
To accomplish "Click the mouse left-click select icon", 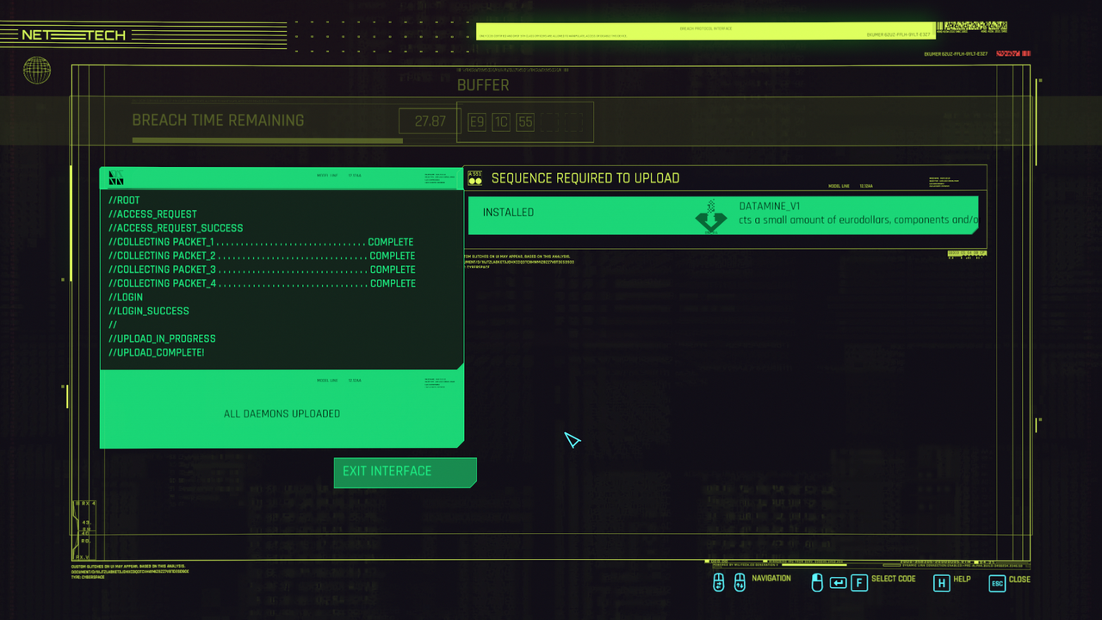I will tap(817, 583).
